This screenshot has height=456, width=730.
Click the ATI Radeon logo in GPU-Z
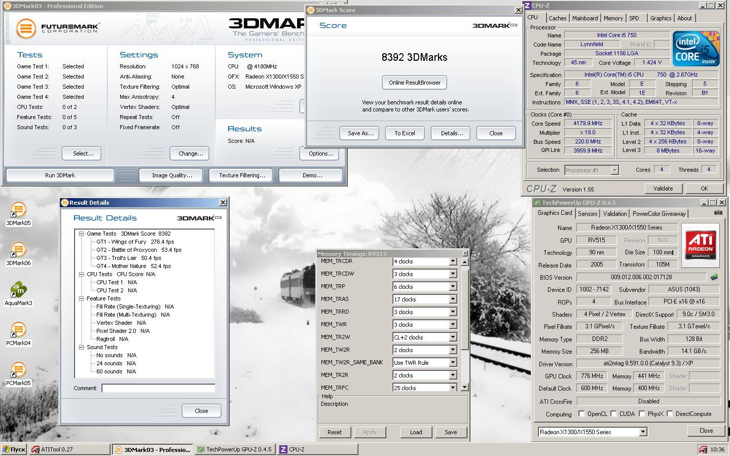coord(701,245)
